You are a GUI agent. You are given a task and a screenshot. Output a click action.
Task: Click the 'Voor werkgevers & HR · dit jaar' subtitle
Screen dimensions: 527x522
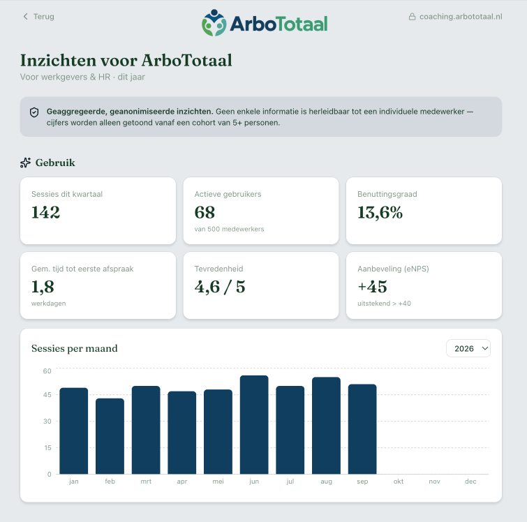(82, 77)
